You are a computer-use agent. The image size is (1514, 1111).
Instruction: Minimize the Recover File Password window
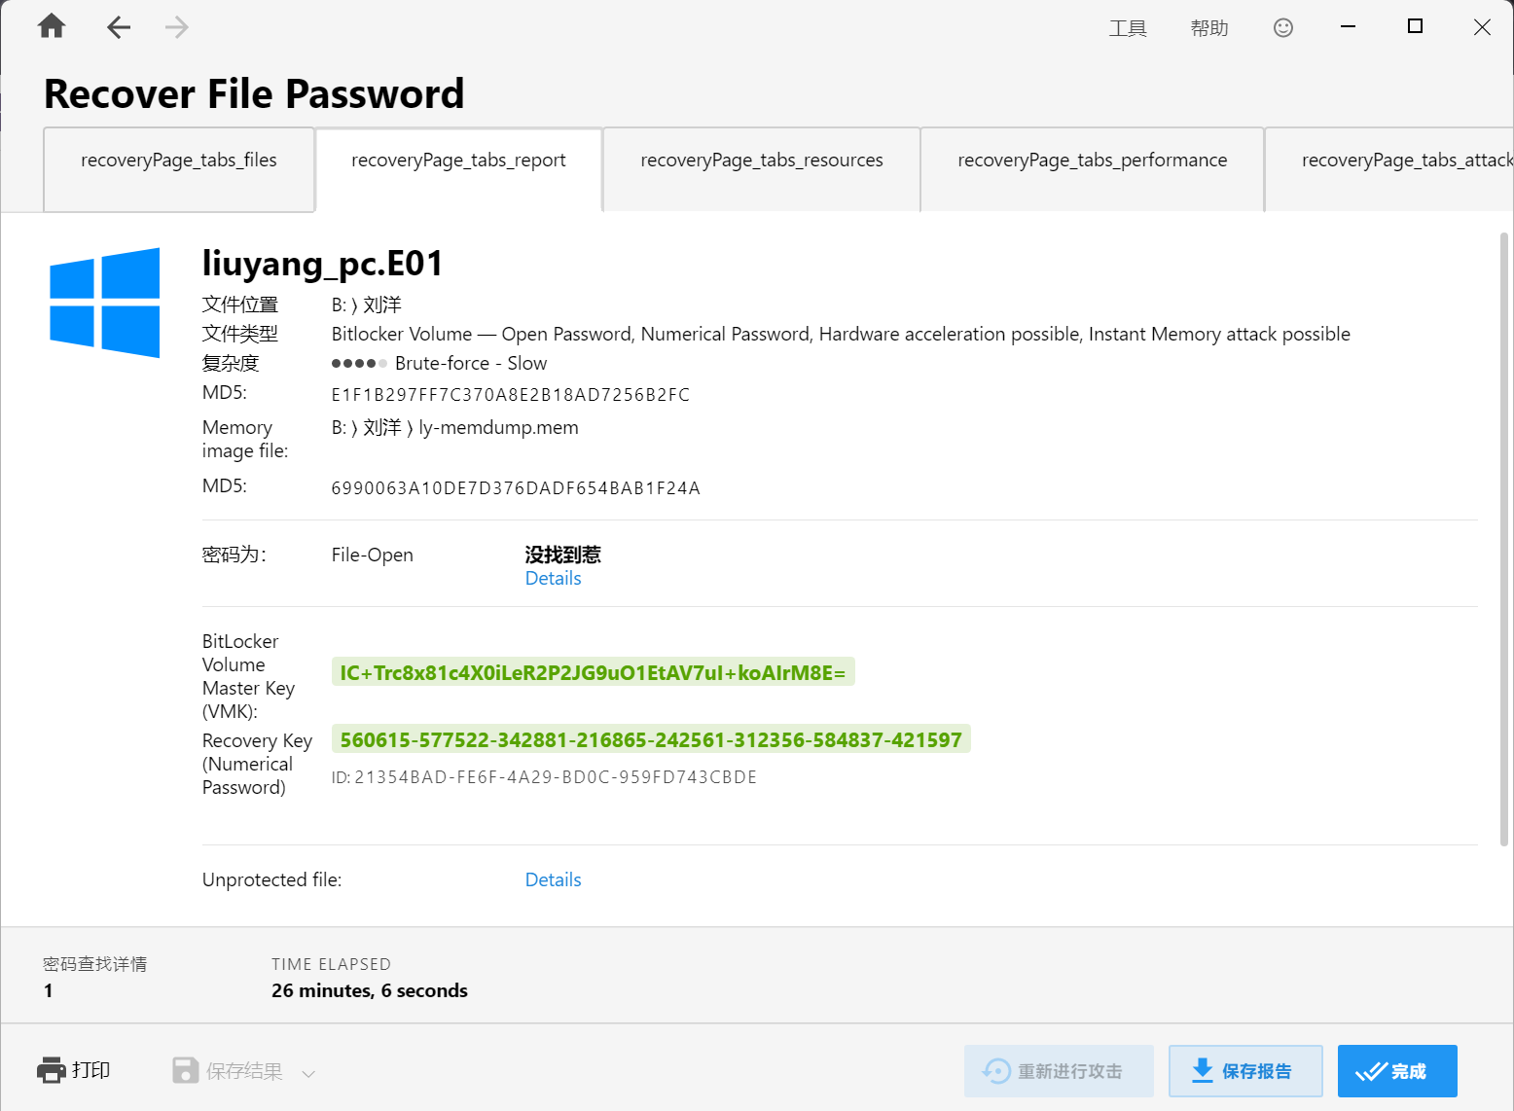1348,27
